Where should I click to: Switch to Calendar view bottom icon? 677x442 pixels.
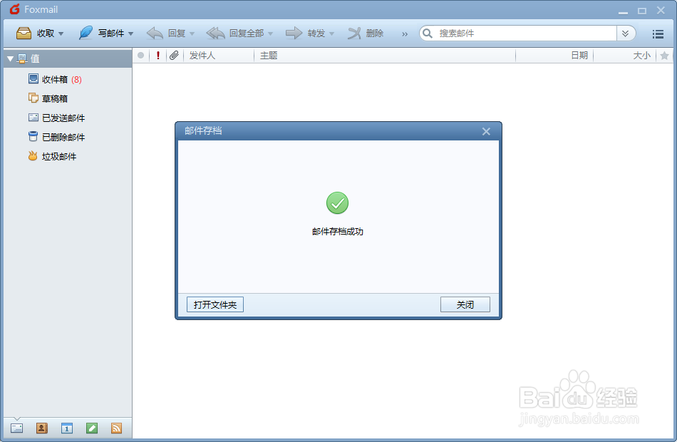click(67, 428)
